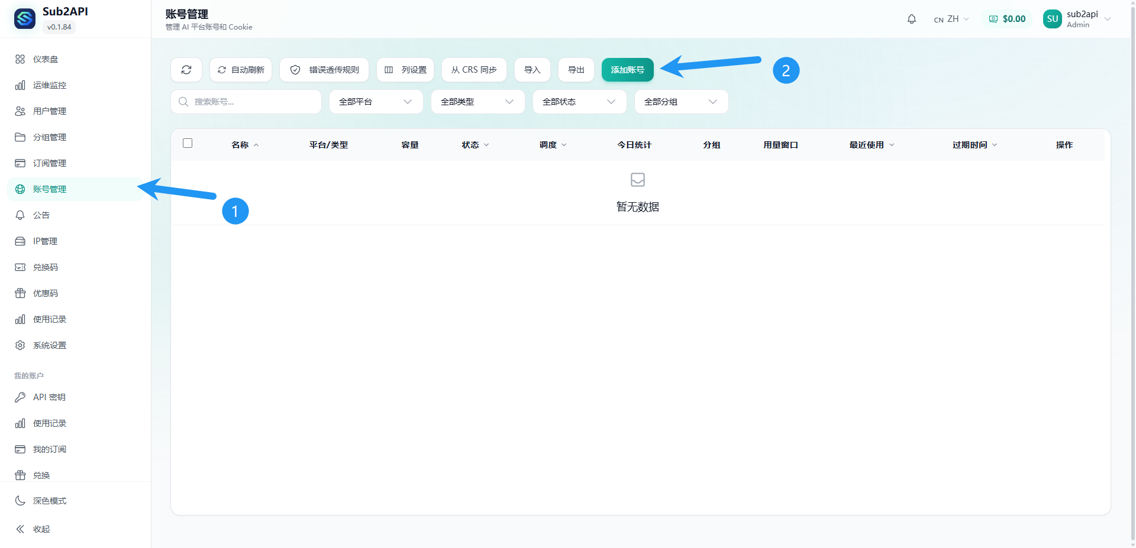Go to 分组管理 page
Screen dimensions: 1136x548
pyautogui.click(x=47, y=137)
